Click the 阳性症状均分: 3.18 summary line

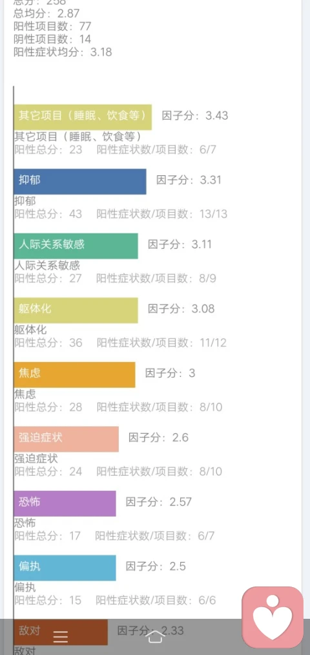(63, 52)
